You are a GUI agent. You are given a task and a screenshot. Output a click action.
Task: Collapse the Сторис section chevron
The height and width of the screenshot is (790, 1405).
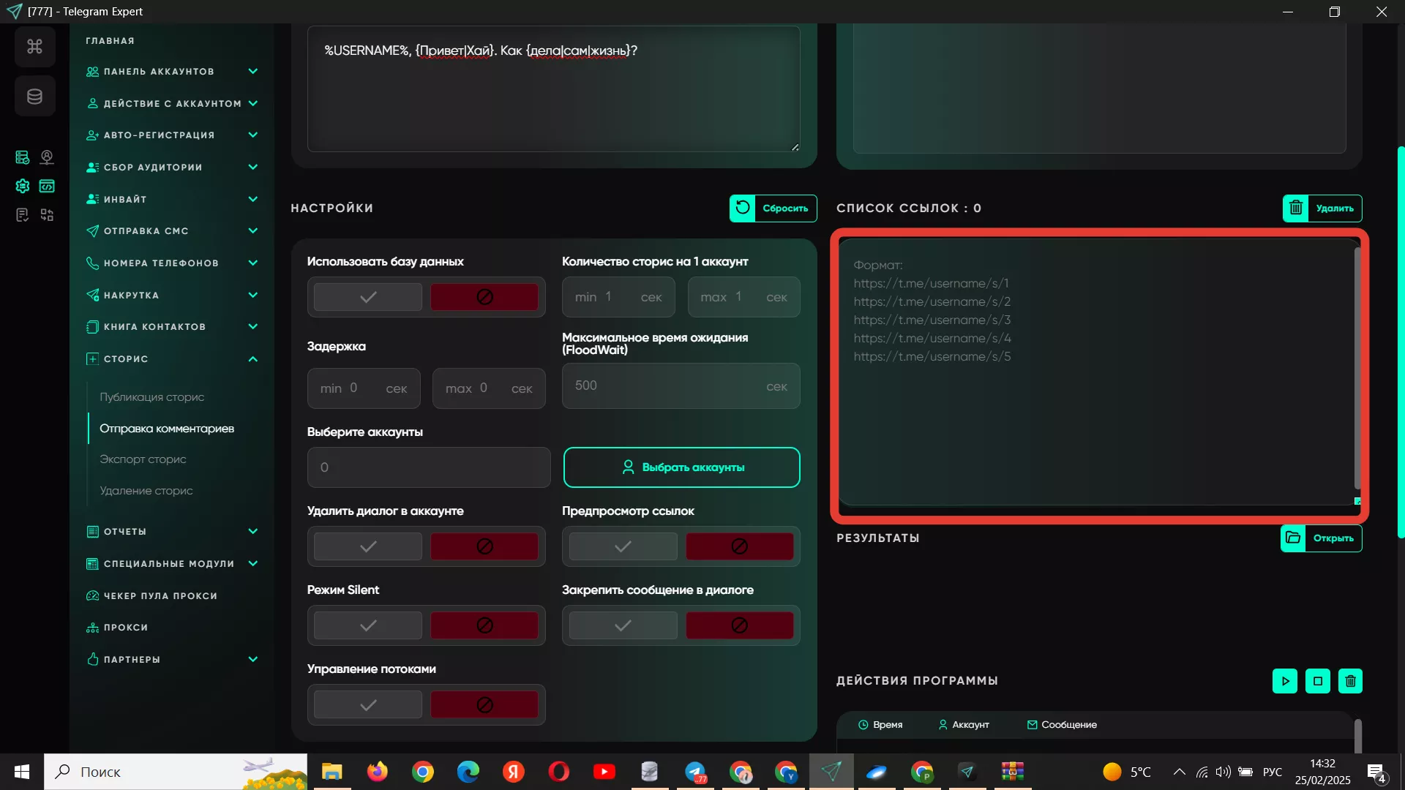pyautogui.click(x=253, y=359)
